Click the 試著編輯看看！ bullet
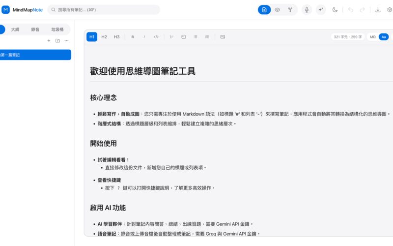The width and height of the screenshot is (393, 246). click(113, 159)
